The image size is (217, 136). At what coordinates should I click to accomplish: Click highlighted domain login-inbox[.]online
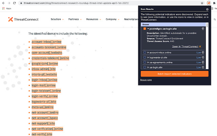coord(44,80)
